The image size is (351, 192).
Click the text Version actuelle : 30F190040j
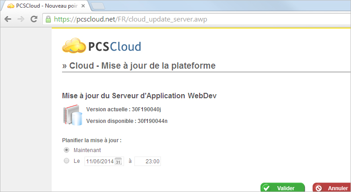[x=124, y=109]
